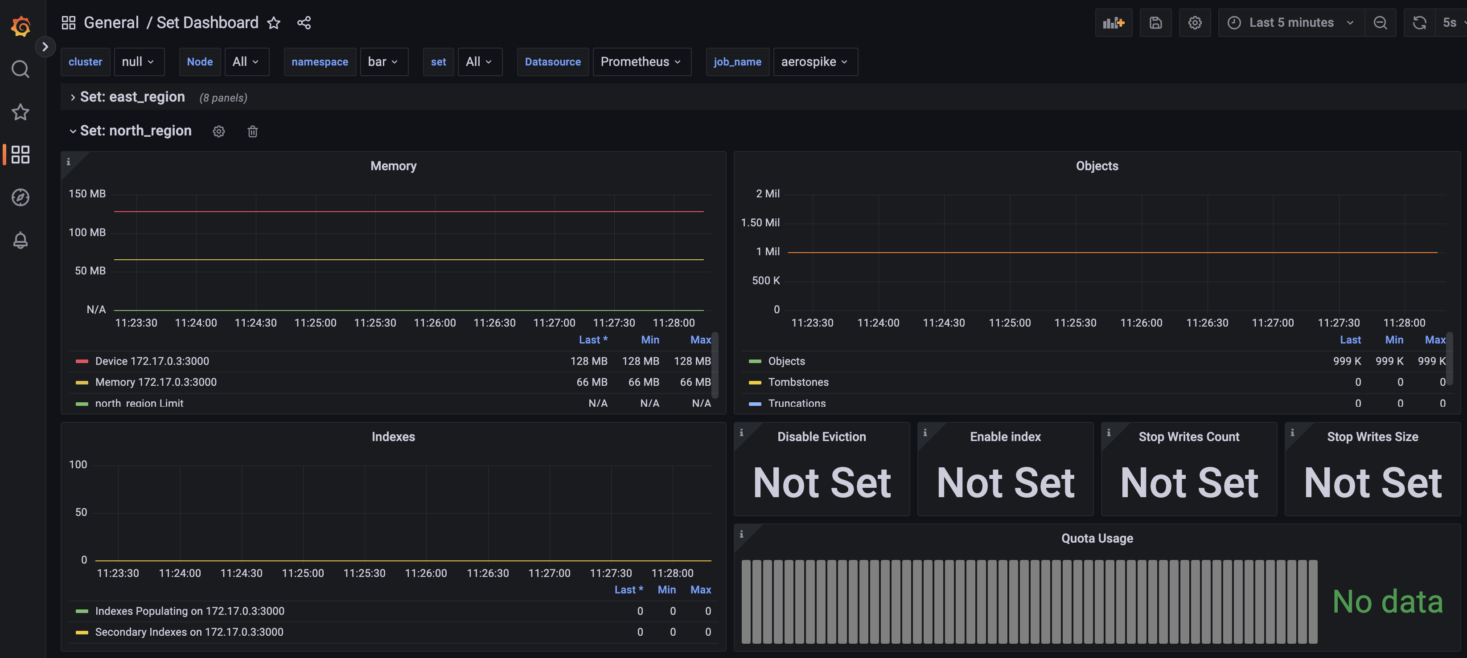Toggle the Tombstones series in the legend
The image size is (1467, 658).
tap(798, 382)
